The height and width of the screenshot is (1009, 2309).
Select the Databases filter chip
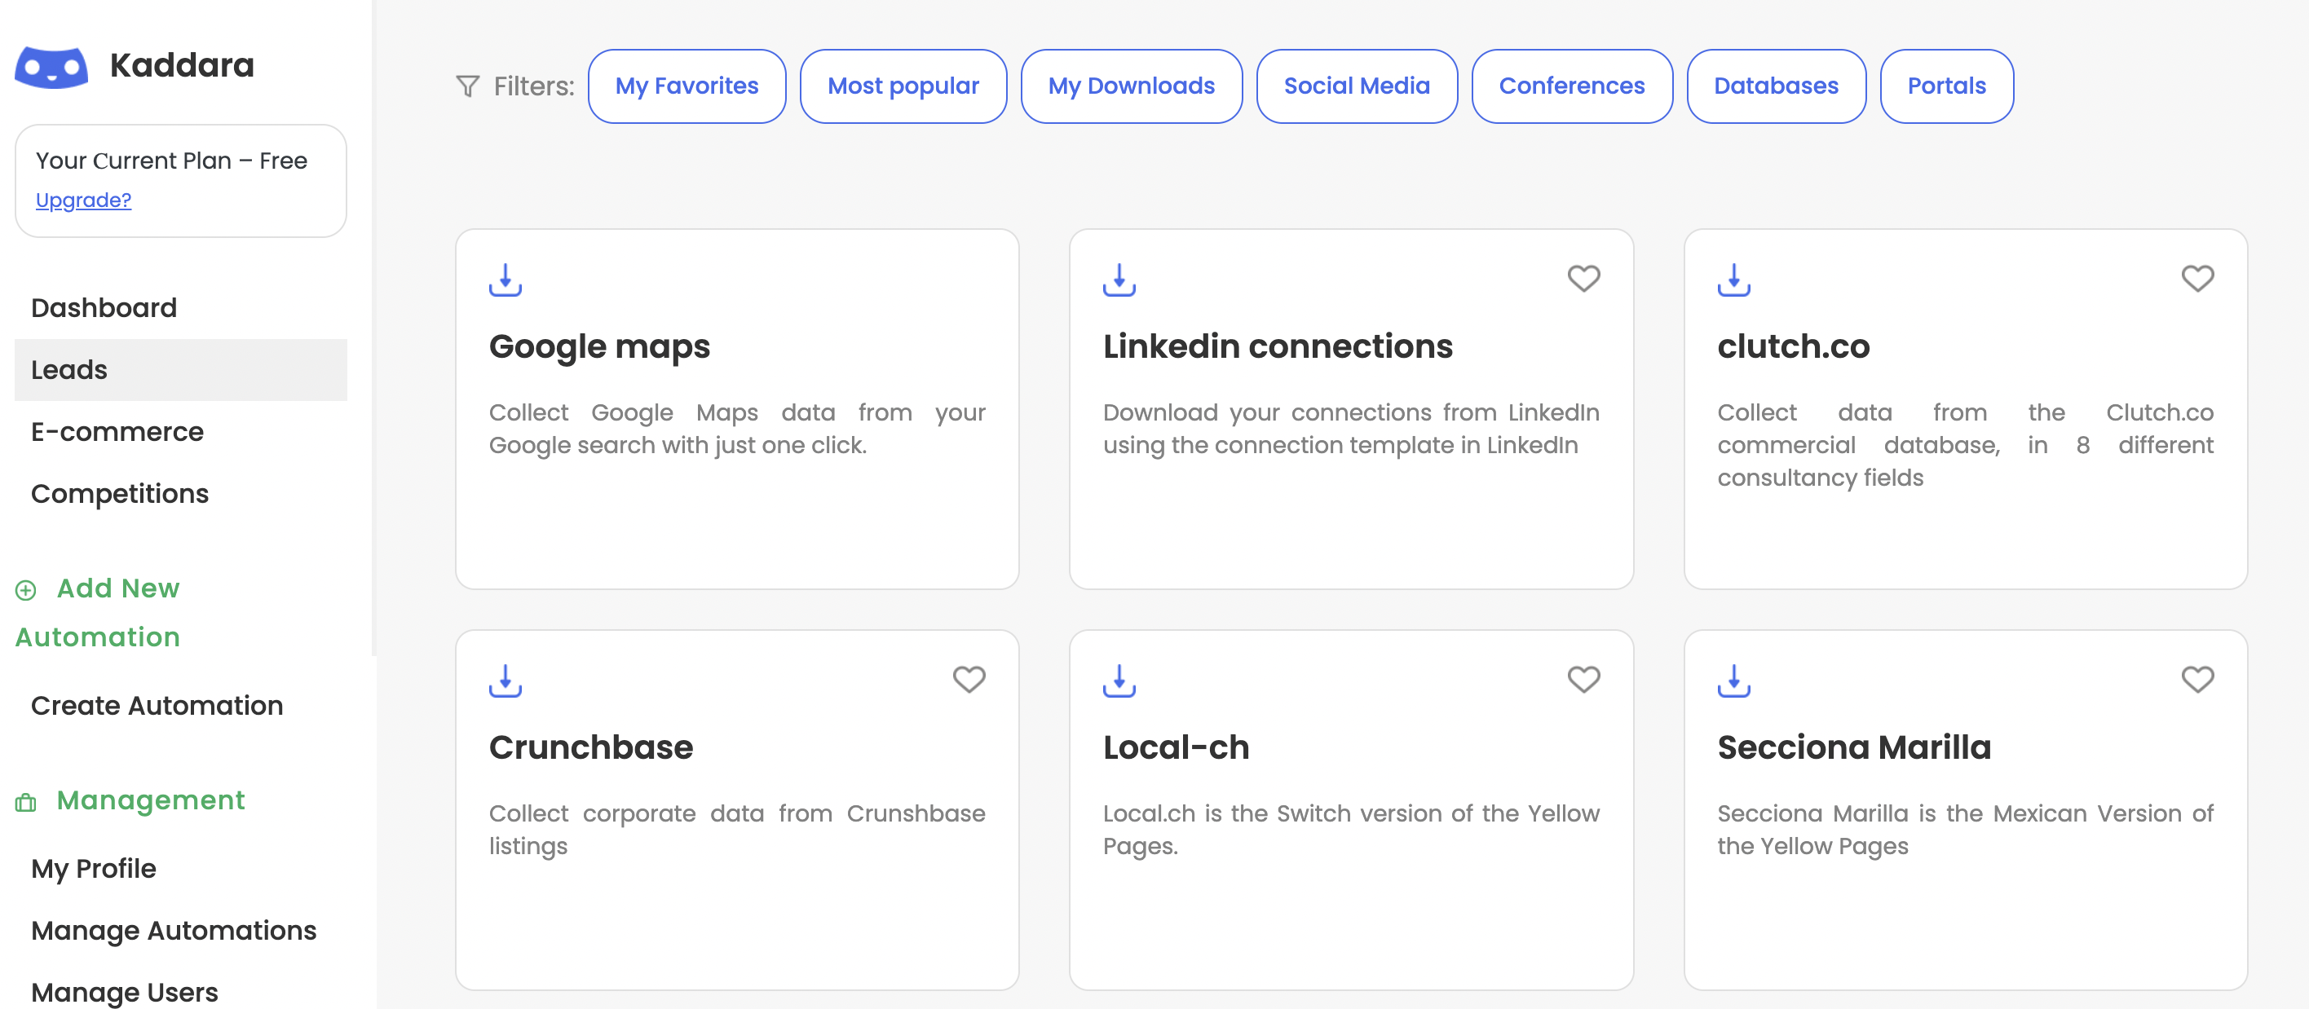tap(1775, 86)
